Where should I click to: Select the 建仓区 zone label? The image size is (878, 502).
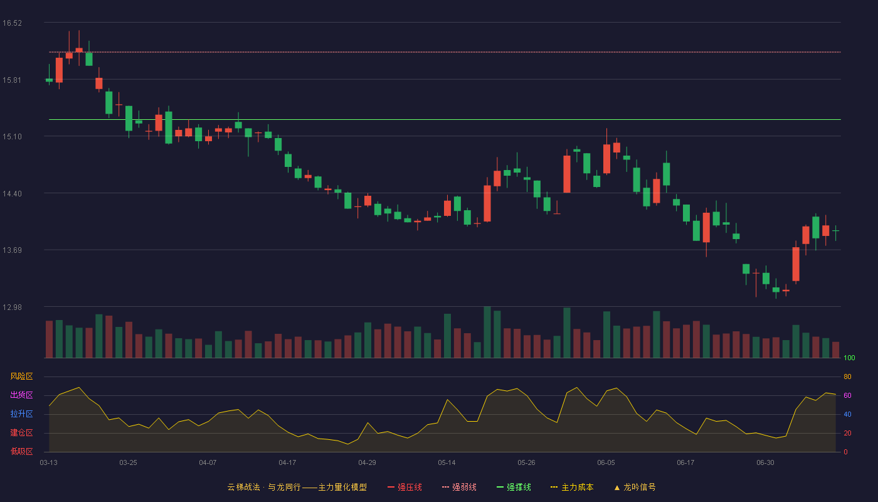click(21, 433)
